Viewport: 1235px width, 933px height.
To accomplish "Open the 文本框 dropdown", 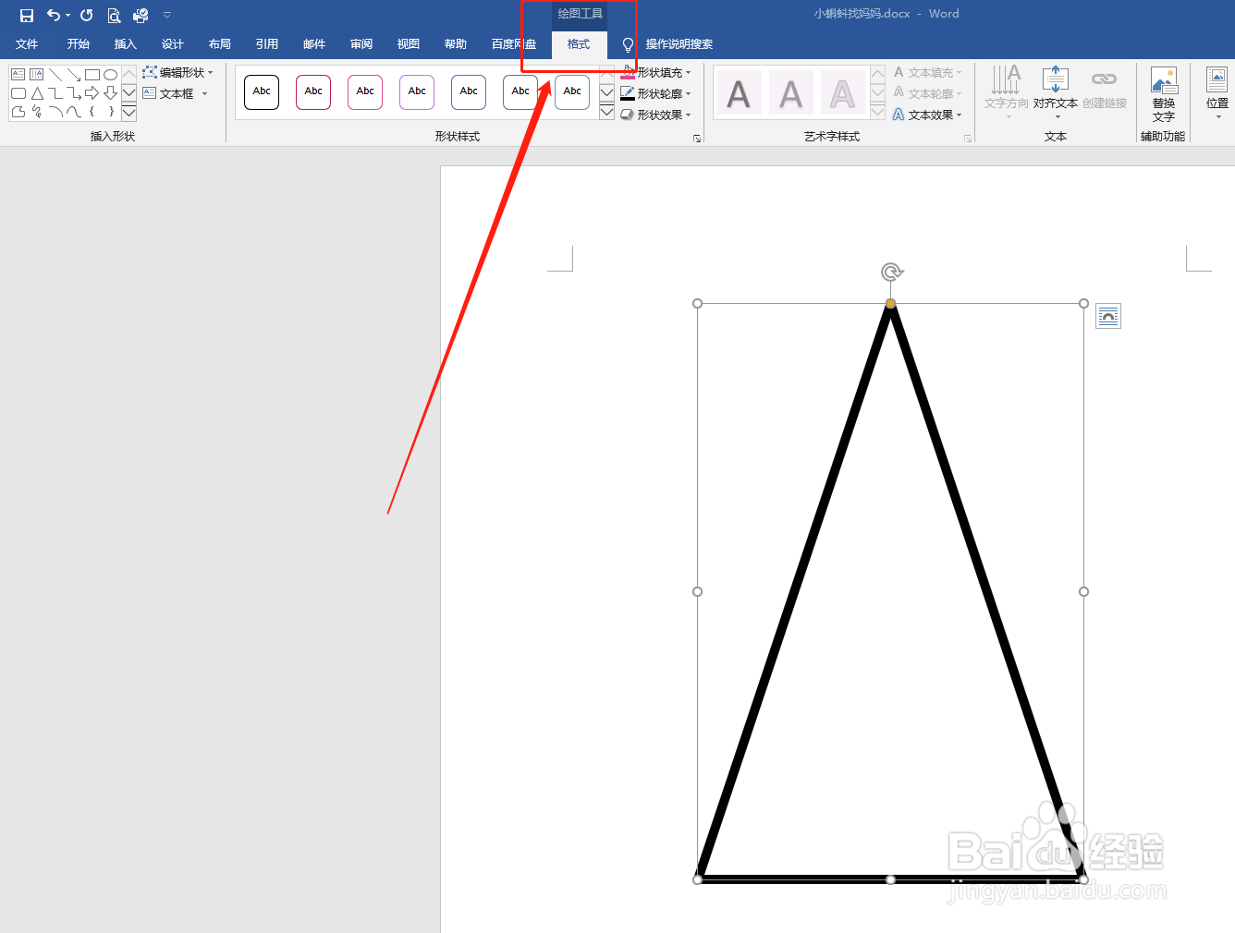I will point(176,93).
